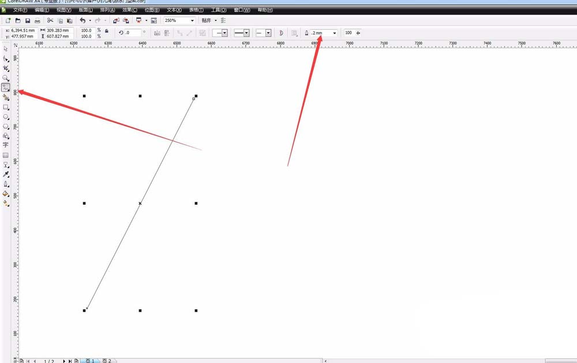Expand the outline width .2 mm dropdown
Image resolution: width=577 pixels, height=363 pixels.
pyautogui.click(x=335, y=33)
